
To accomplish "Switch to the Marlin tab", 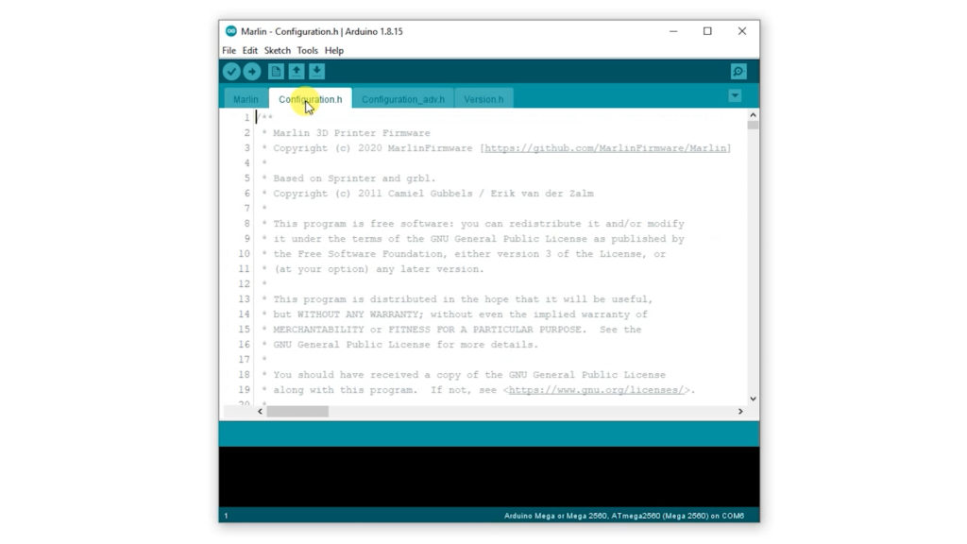I will [246, 99].
